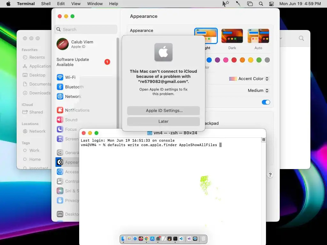
Task: Open the Notifications settings pane
Action: pyautogui.click(x=73, y=110)
